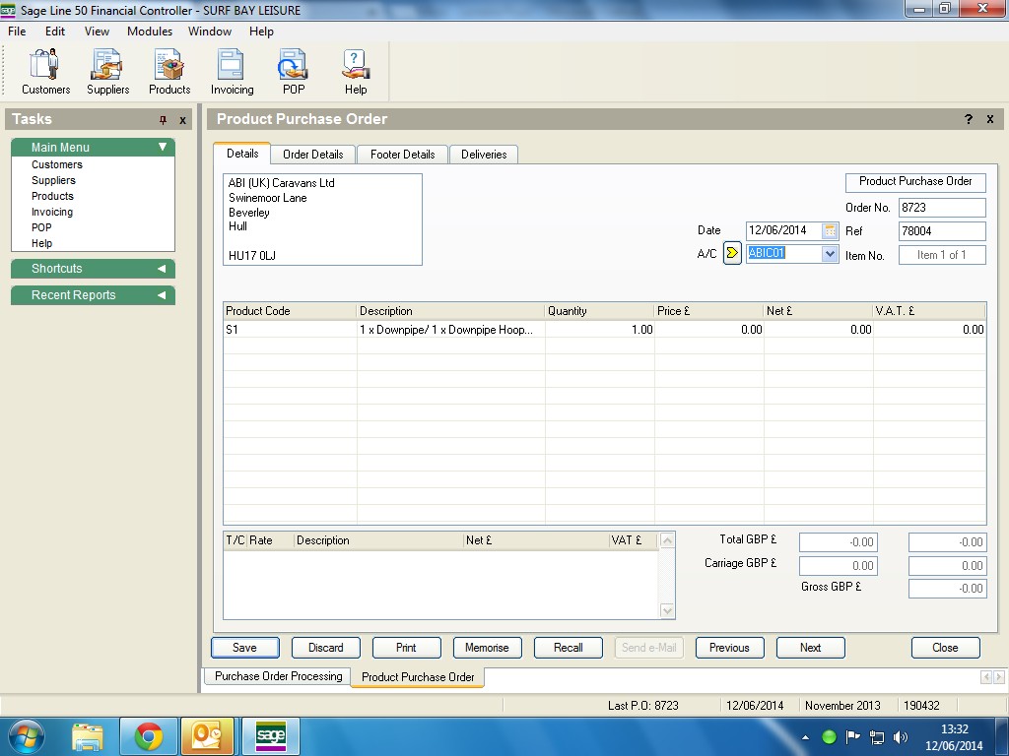Click the Ref input field

pos(941,231)
